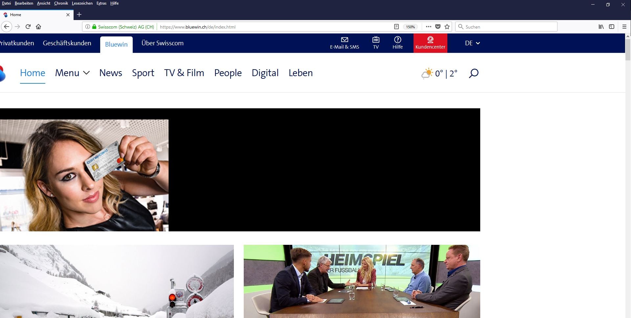
Task: Toggle reader view icon in address bar
Action: (396, 27)
